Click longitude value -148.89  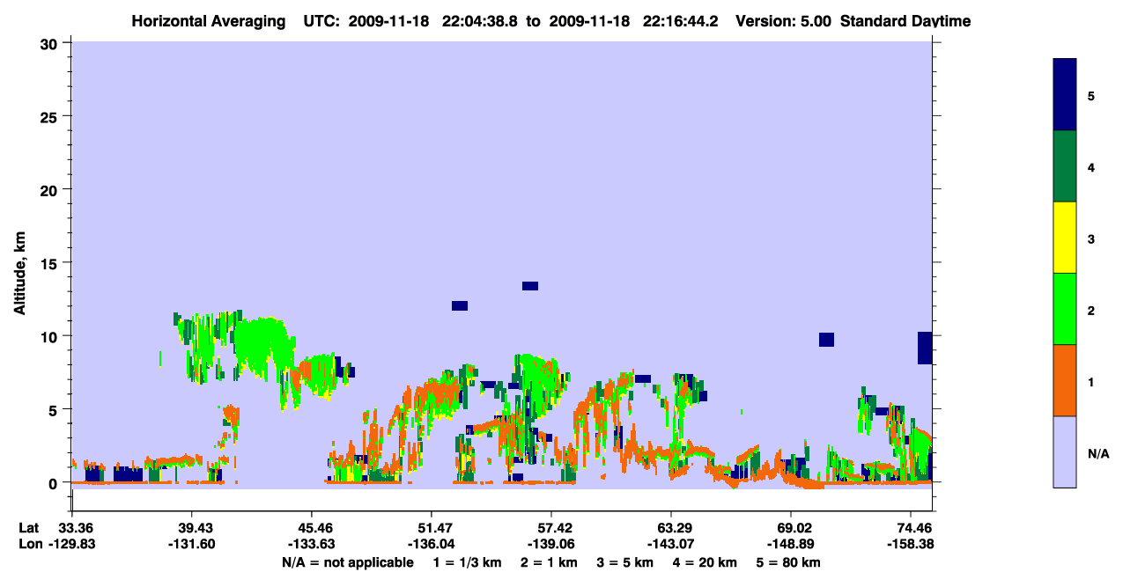791,544
